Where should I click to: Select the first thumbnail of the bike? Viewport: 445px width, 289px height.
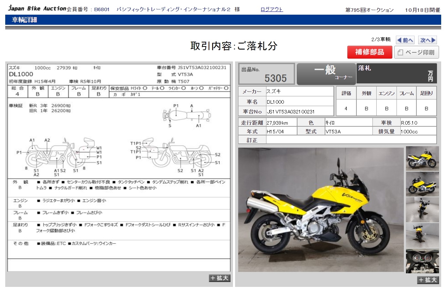point(422,158)
